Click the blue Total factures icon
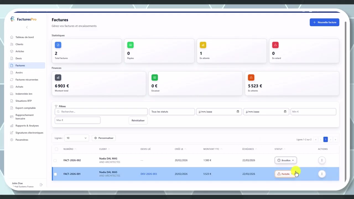This screenshot has height=199, width=354. coord(58,45)
